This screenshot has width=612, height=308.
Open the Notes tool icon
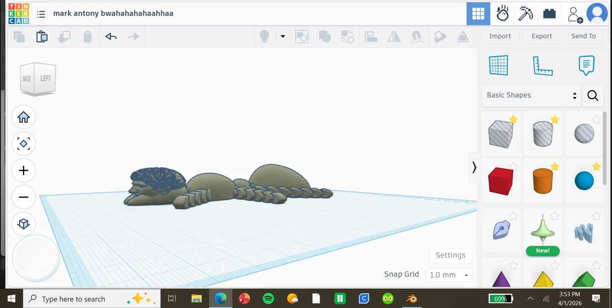point(586,66)
